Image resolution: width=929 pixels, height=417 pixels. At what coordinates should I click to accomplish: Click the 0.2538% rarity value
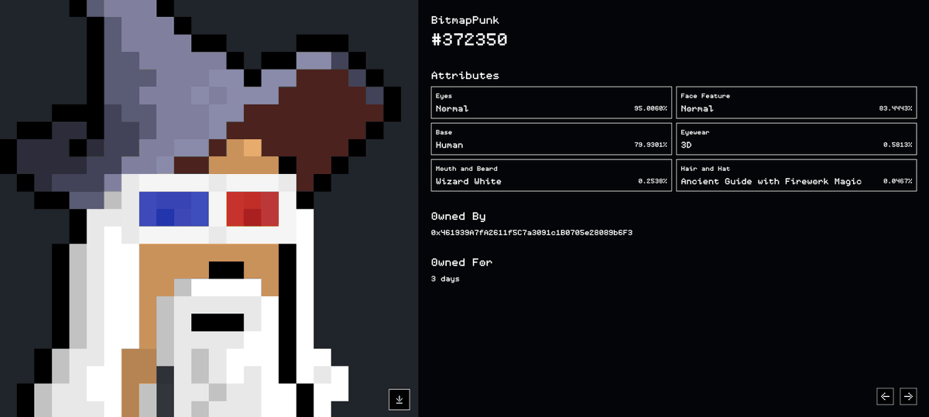653,182
